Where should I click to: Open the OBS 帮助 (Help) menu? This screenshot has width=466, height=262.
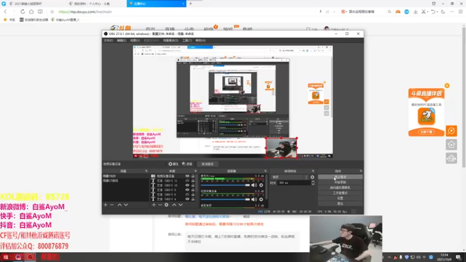click(200, 40)
